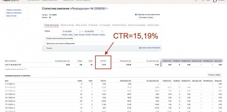Set the period to '90 дней'
The height and width of the screenshot is (112, 227).
click(x=88, y=35)
